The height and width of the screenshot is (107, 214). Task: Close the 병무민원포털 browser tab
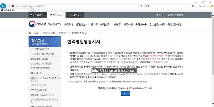pyautogui.click(x=29, y=10)
